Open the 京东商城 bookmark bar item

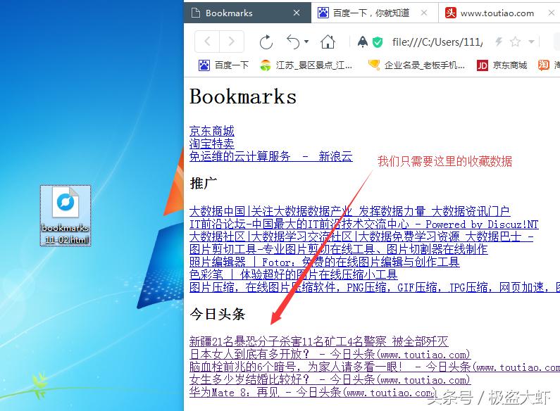pos(502,65)
